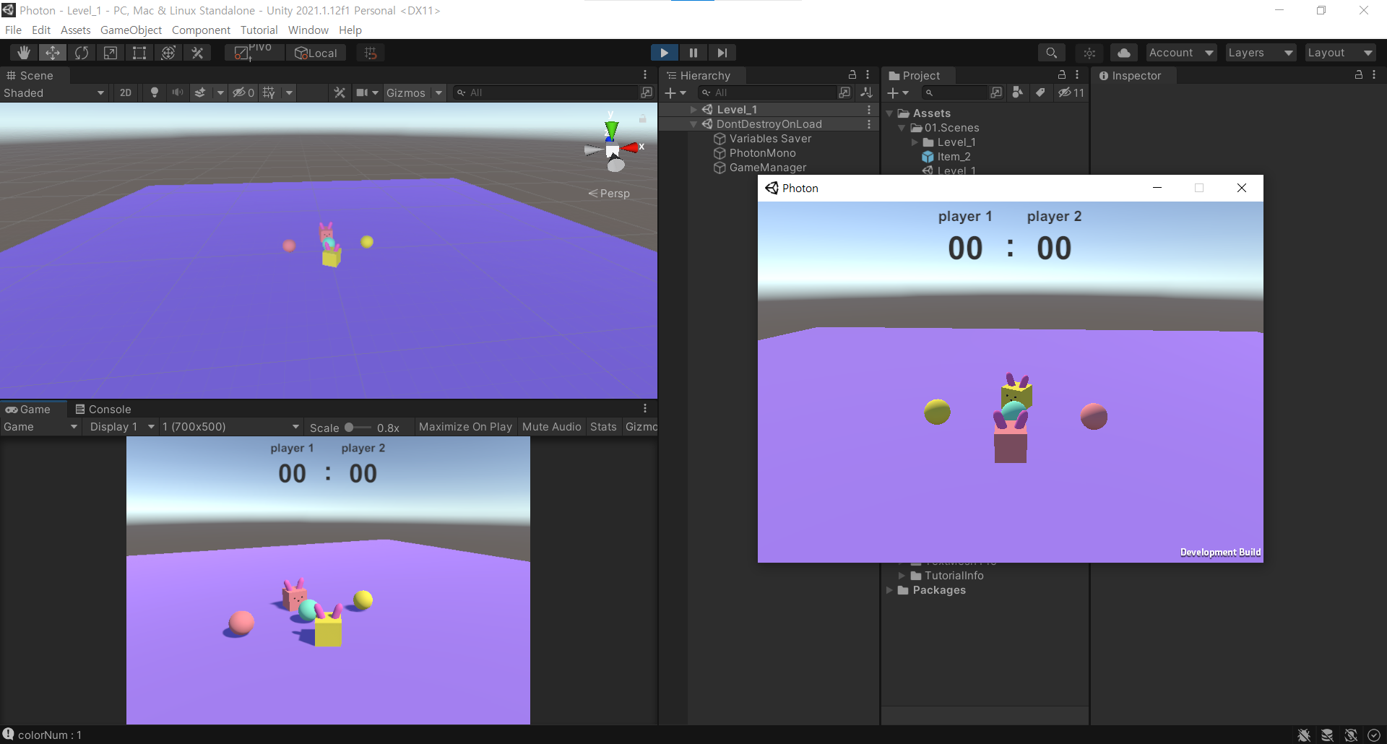Select the Item_2 prefab asset
Image resolution: width=1387 pixels, height=744 pixels.
(954, 157)
